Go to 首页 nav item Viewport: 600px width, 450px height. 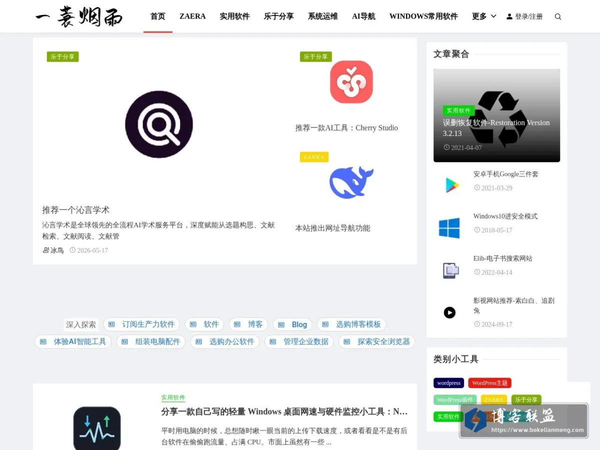(157, 16)
